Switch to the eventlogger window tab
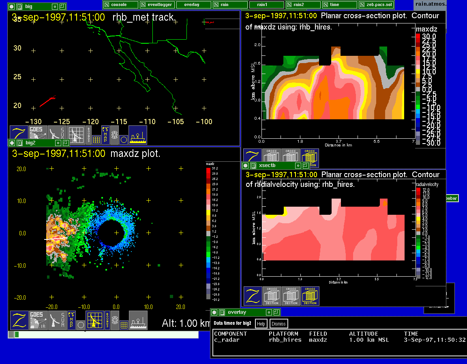The height and width of the screenshot is (364, 467). click(x=157, y=4)
